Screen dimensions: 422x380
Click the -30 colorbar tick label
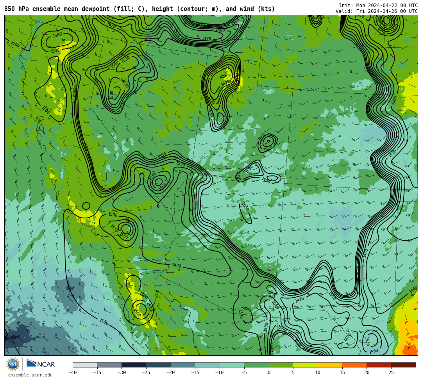point(122,373)
